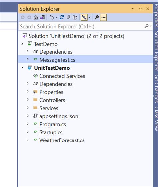This screenshot has height=187, width=158.
Task: Collapse the UnitTestDemo project node
Action: click(x=23, y=68)
